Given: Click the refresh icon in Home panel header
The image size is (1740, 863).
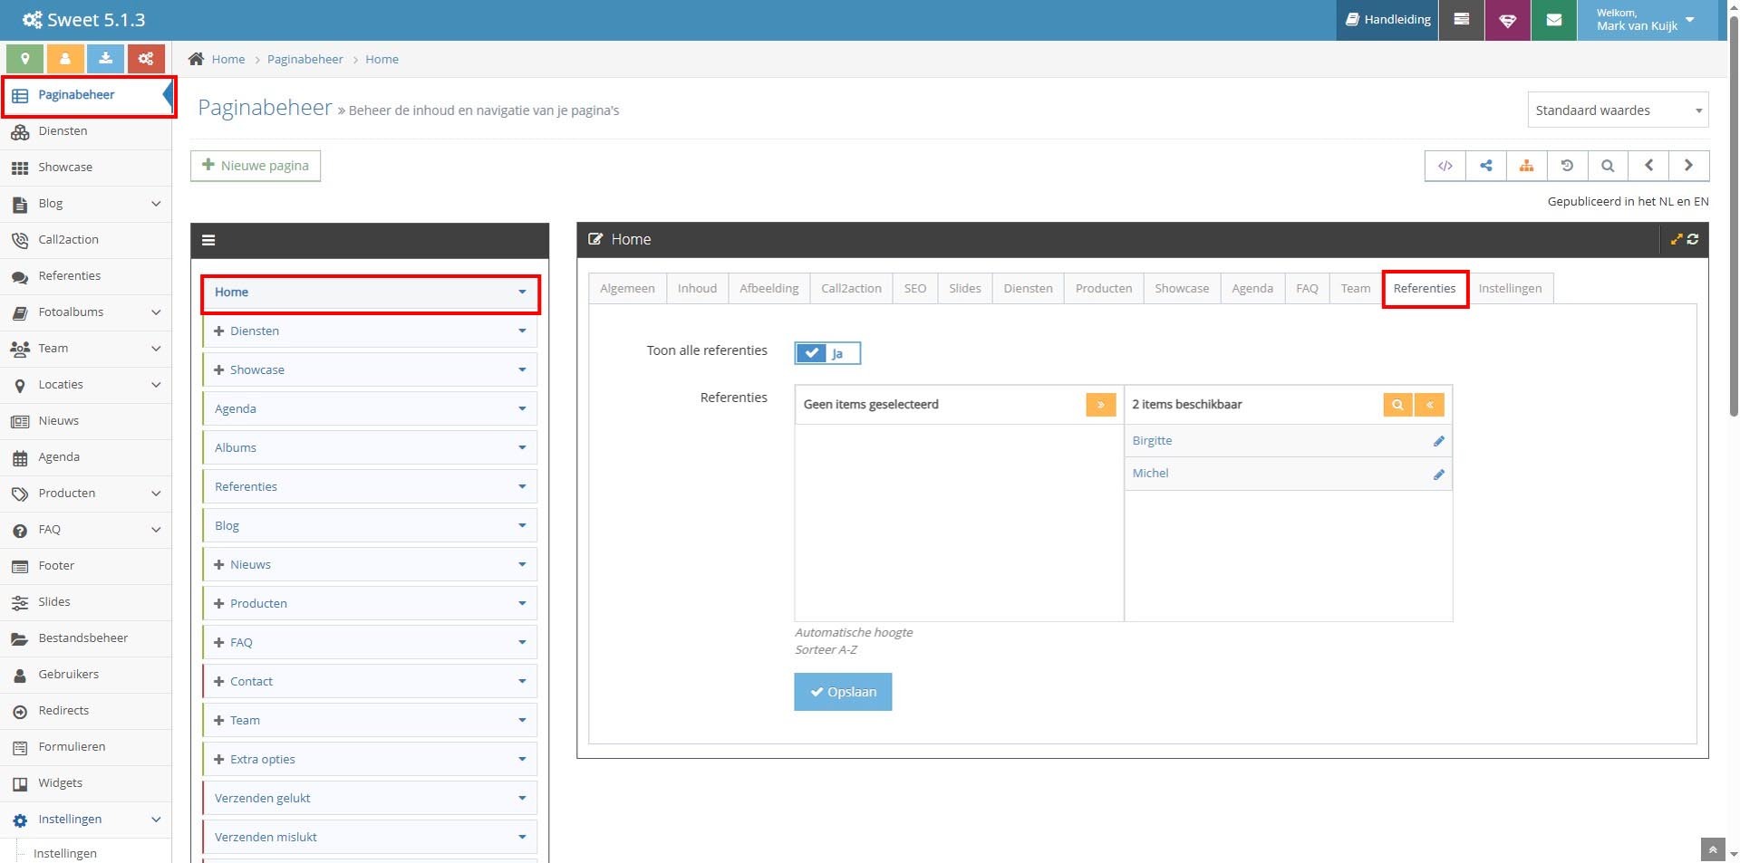Looking at the screenshot, I should [1693, 239].
